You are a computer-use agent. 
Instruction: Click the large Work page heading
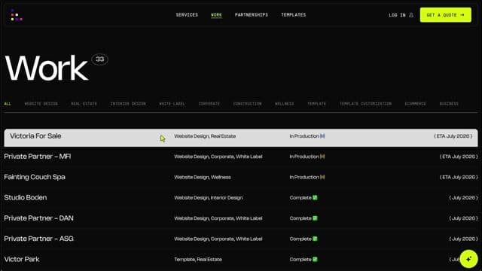47,69
